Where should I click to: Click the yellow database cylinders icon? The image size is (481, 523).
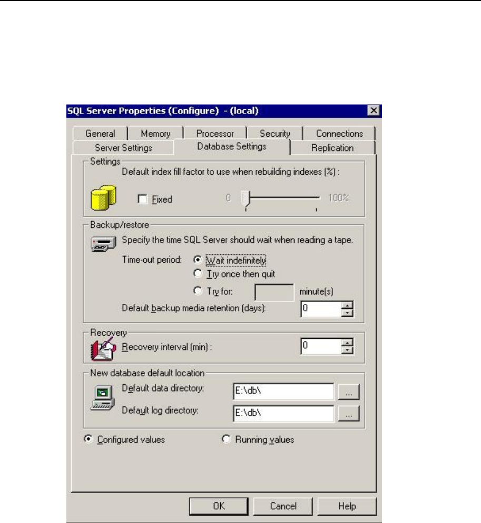[x=104, y=198]
